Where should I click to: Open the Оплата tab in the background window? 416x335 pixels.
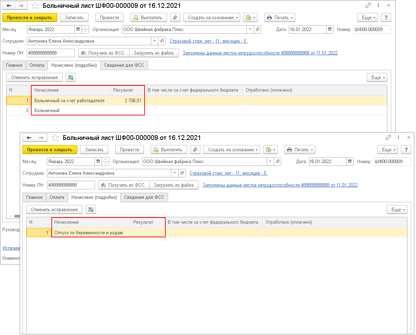[x=37, y=65]
